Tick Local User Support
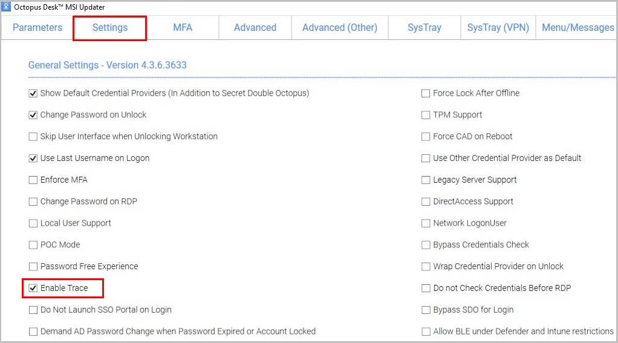 [33, 224]
